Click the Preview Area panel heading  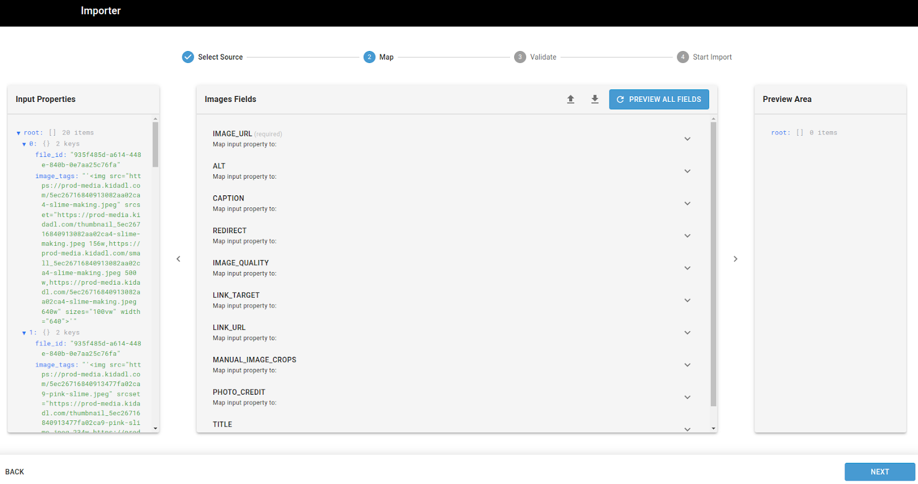[x=787, y=99]
